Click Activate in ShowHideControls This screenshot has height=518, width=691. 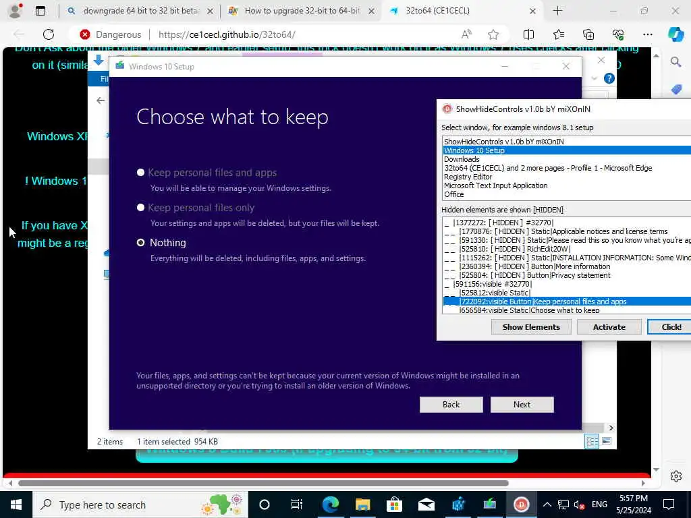[x=609, y=327]
